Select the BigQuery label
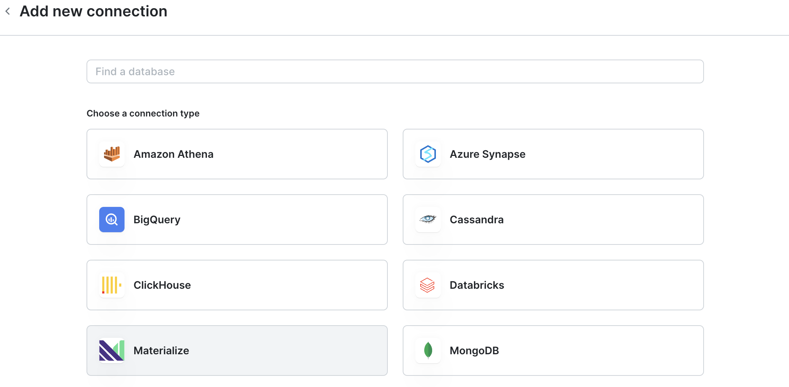 [x=157, y=220]
